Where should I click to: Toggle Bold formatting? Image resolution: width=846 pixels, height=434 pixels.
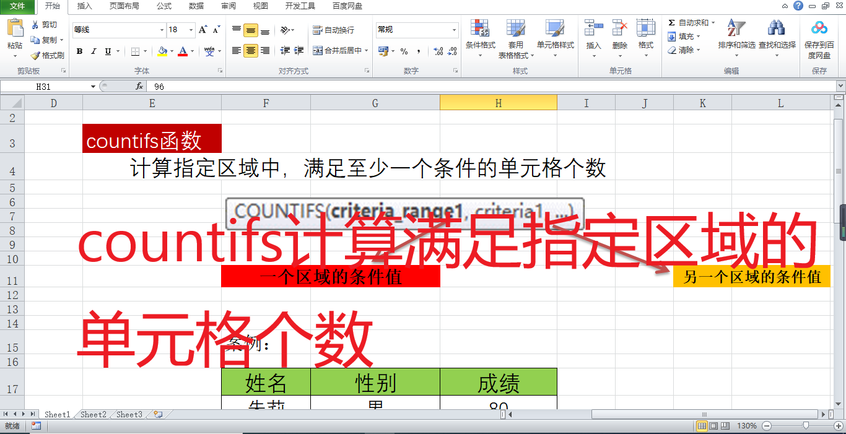pyautogui.click(x=79, y=51)
